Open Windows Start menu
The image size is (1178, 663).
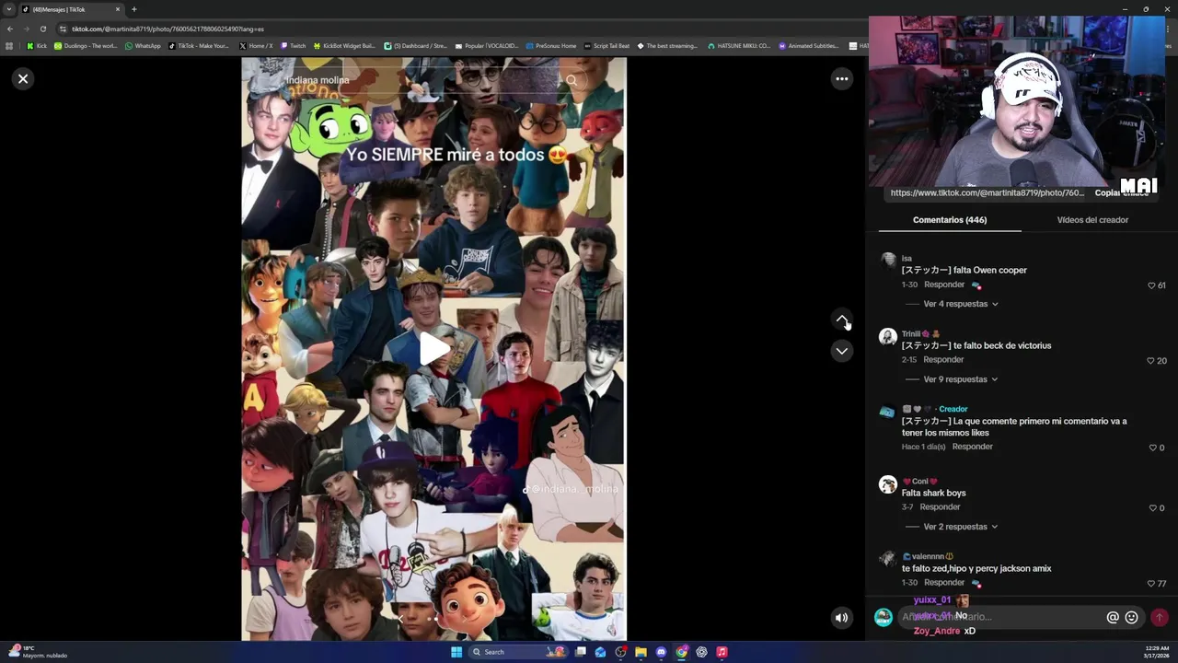tap(456, 652)
